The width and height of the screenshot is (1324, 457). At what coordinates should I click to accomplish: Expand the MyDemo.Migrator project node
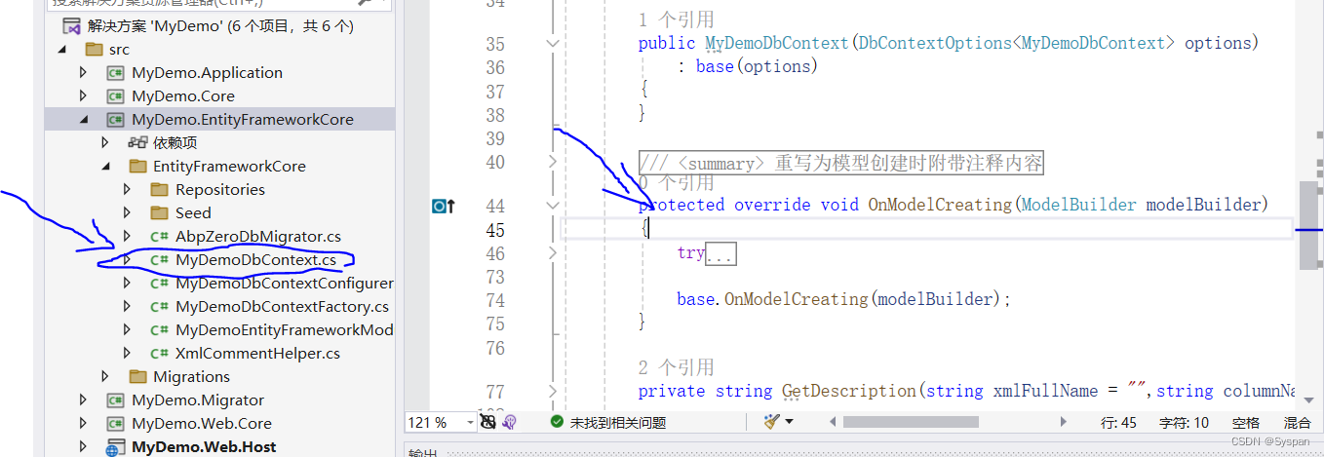(x=83, y=400)
